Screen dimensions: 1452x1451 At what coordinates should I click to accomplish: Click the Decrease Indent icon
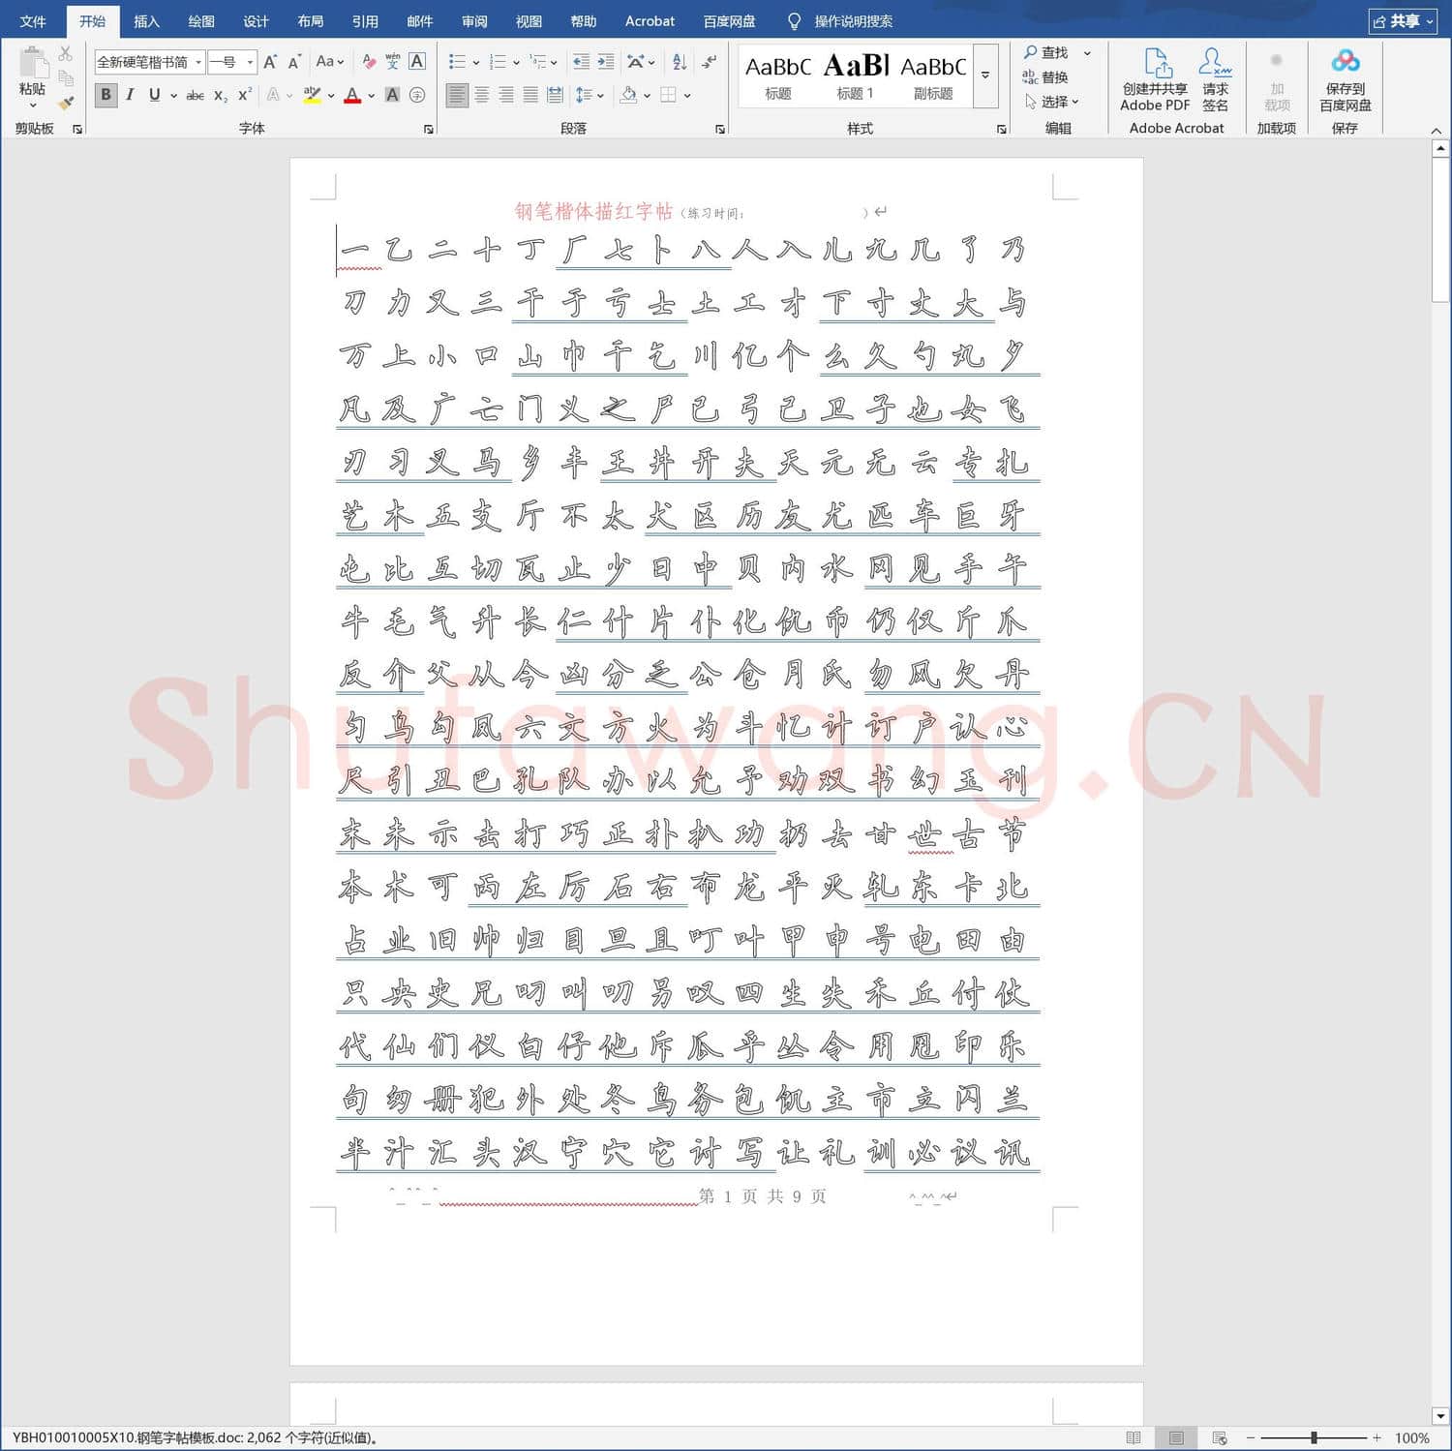pyautogui.click(x=581, y=62)
